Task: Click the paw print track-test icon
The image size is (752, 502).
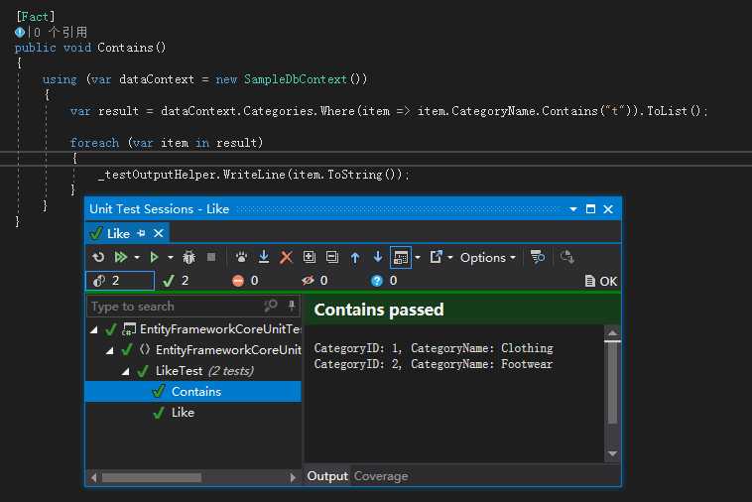Action: click(241, 258)
